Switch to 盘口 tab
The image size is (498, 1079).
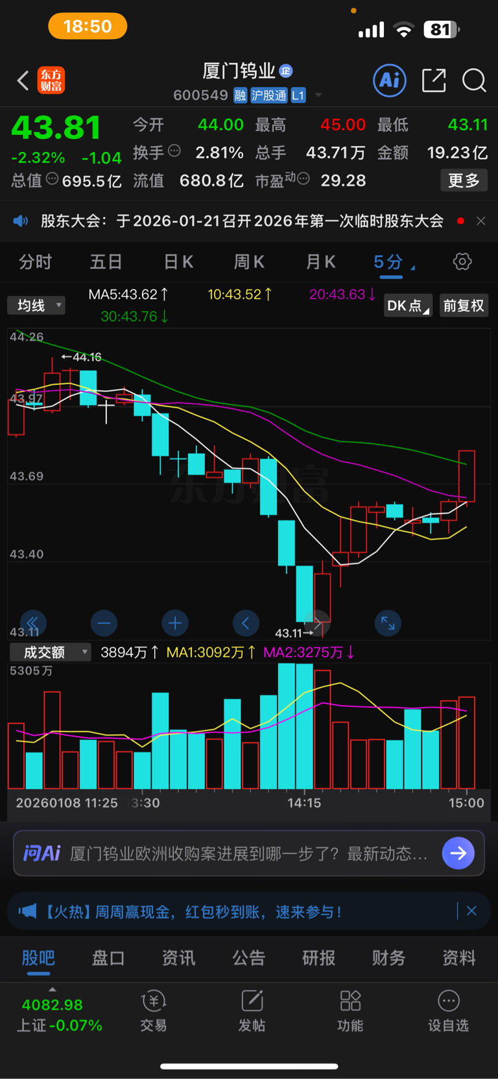(108, 958)
